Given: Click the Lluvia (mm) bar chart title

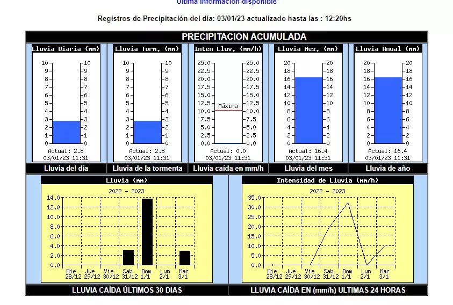Looking at the screenshot, I should coord(127,180).
